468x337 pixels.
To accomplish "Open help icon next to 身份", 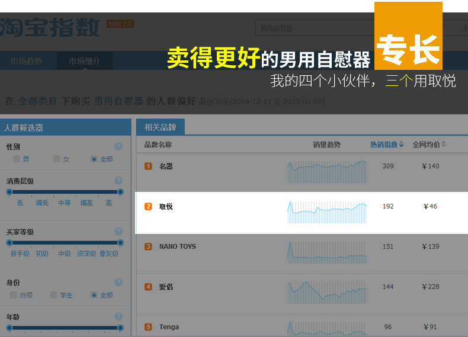I will coord(118,282).
